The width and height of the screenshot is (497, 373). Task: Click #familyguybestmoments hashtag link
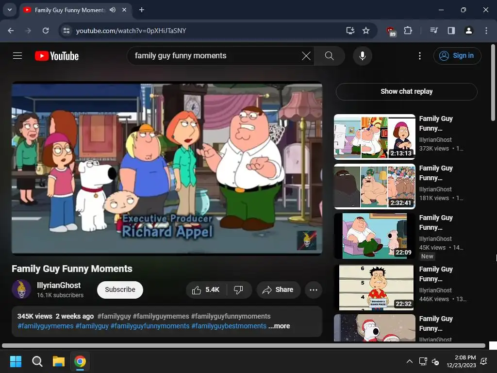pos(229,326)
